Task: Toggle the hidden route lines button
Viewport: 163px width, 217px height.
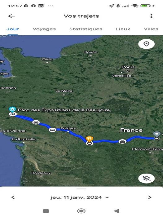Action: click(x=146, y=178)
